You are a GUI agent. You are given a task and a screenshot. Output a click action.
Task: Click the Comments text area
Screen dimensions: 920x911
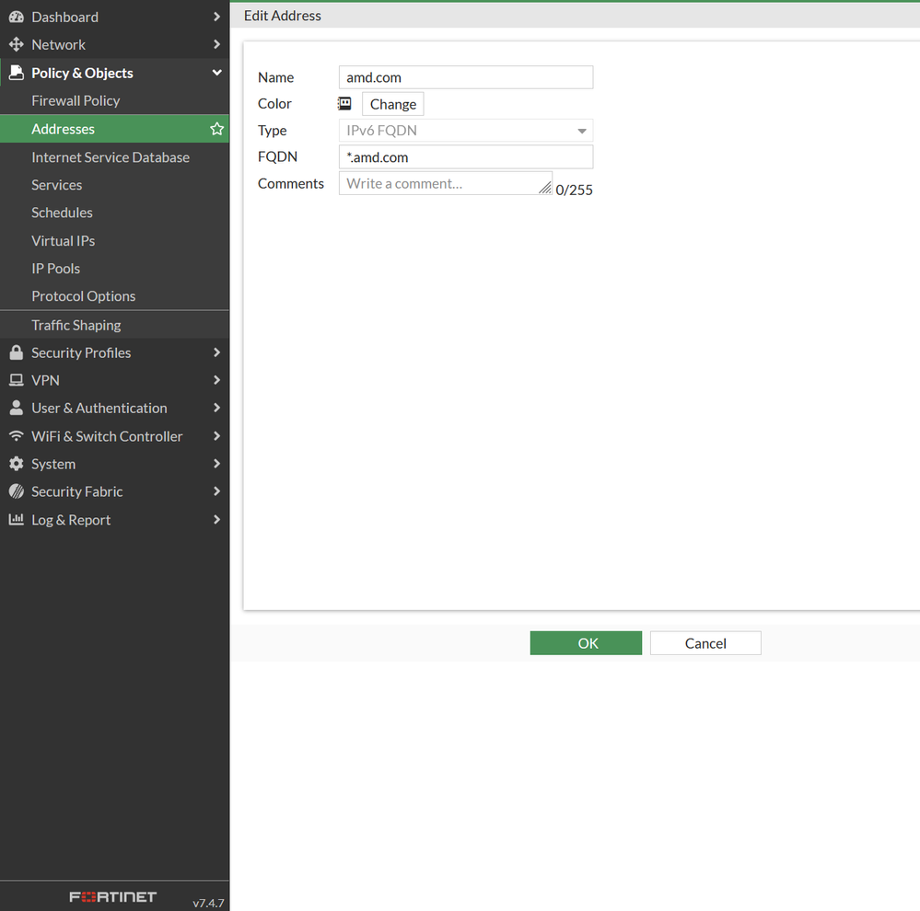pyautogui.click(x=446, y=183)
